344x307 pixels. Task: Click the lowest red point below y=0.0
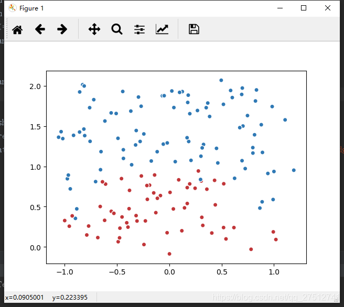point(169,254)
